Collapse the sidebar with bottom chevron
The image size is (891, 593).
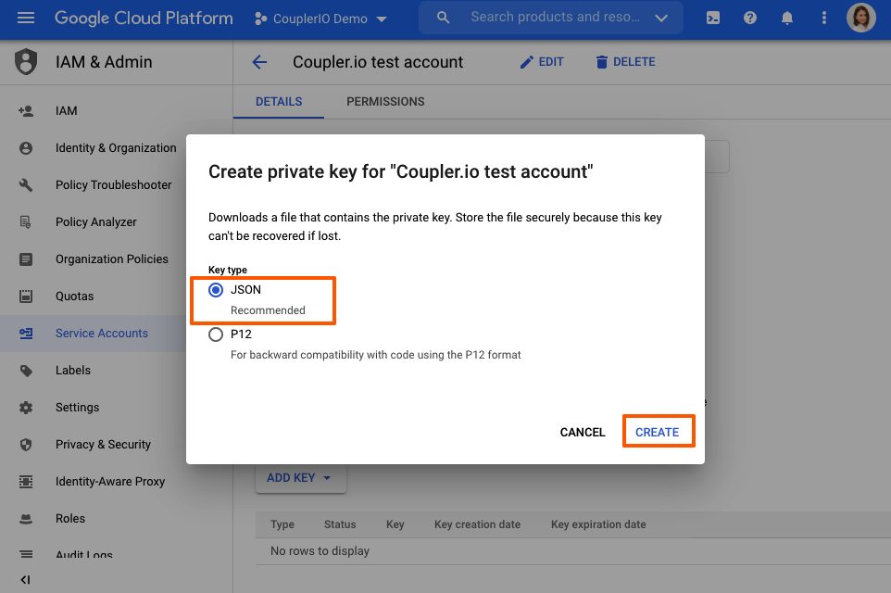[x=26, y=580]
